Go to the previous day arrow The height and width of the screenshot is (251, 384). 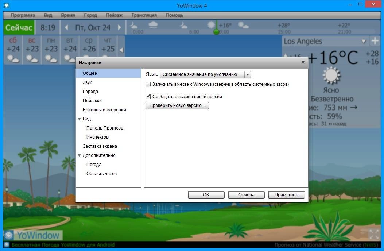coord(66,27)
